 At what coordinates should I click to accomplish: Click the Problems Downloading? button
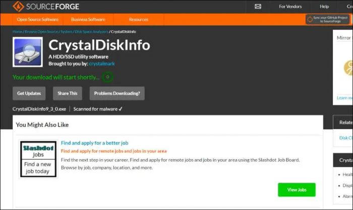point(117,93)
